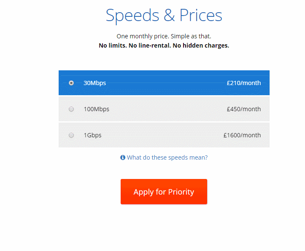The image size is (305, 251).
Task: Click the £450/month price
Action: (x=243, y=109)
